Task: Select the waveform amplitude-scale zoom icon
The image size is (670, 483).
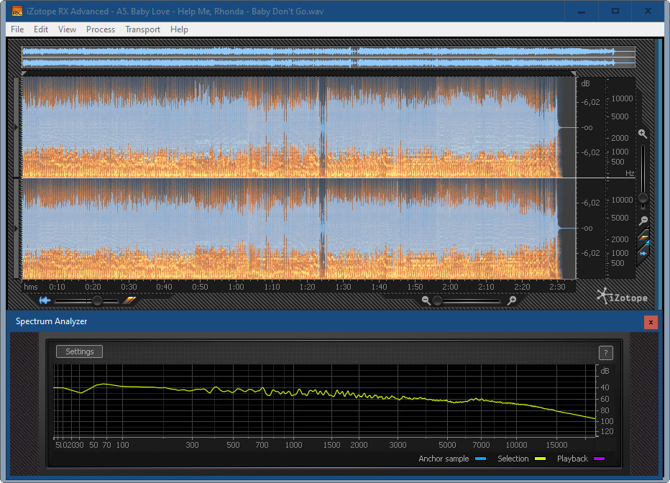Action: click(x=643, y=253)
